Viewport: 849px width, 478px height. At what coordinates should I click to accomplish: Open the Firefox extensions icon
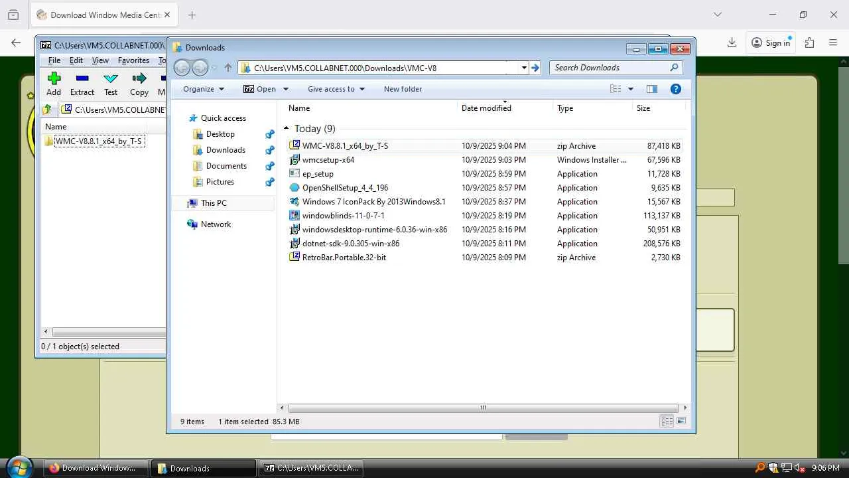click(x=809, y=42)
